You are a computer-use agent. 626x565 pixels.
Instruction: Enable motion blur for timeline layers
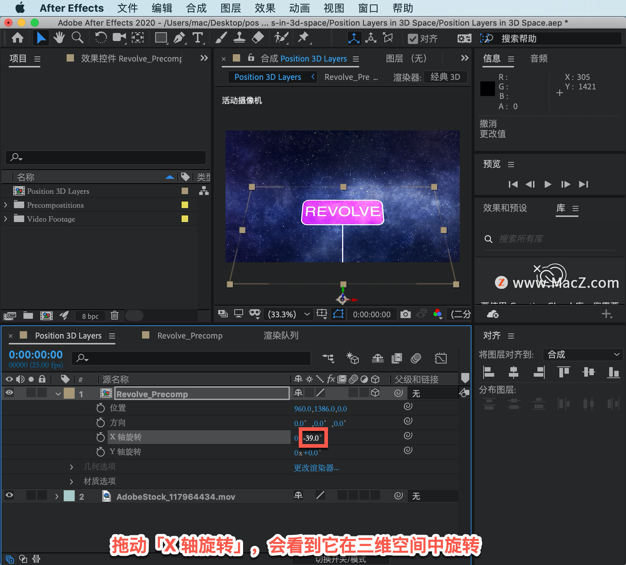(416, 358)
